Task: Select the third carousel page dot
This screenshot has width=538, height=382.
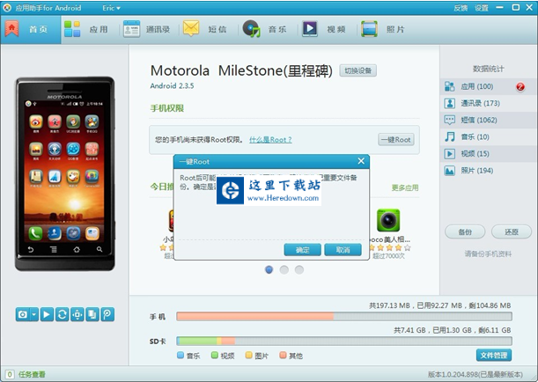Action: (x=299, y=270)
